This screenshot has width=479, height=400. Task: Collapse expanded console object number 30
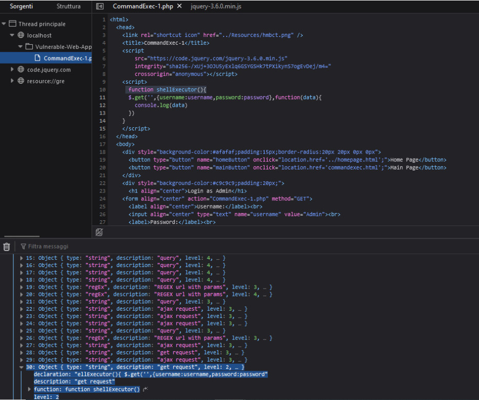[x=21, y=367]
